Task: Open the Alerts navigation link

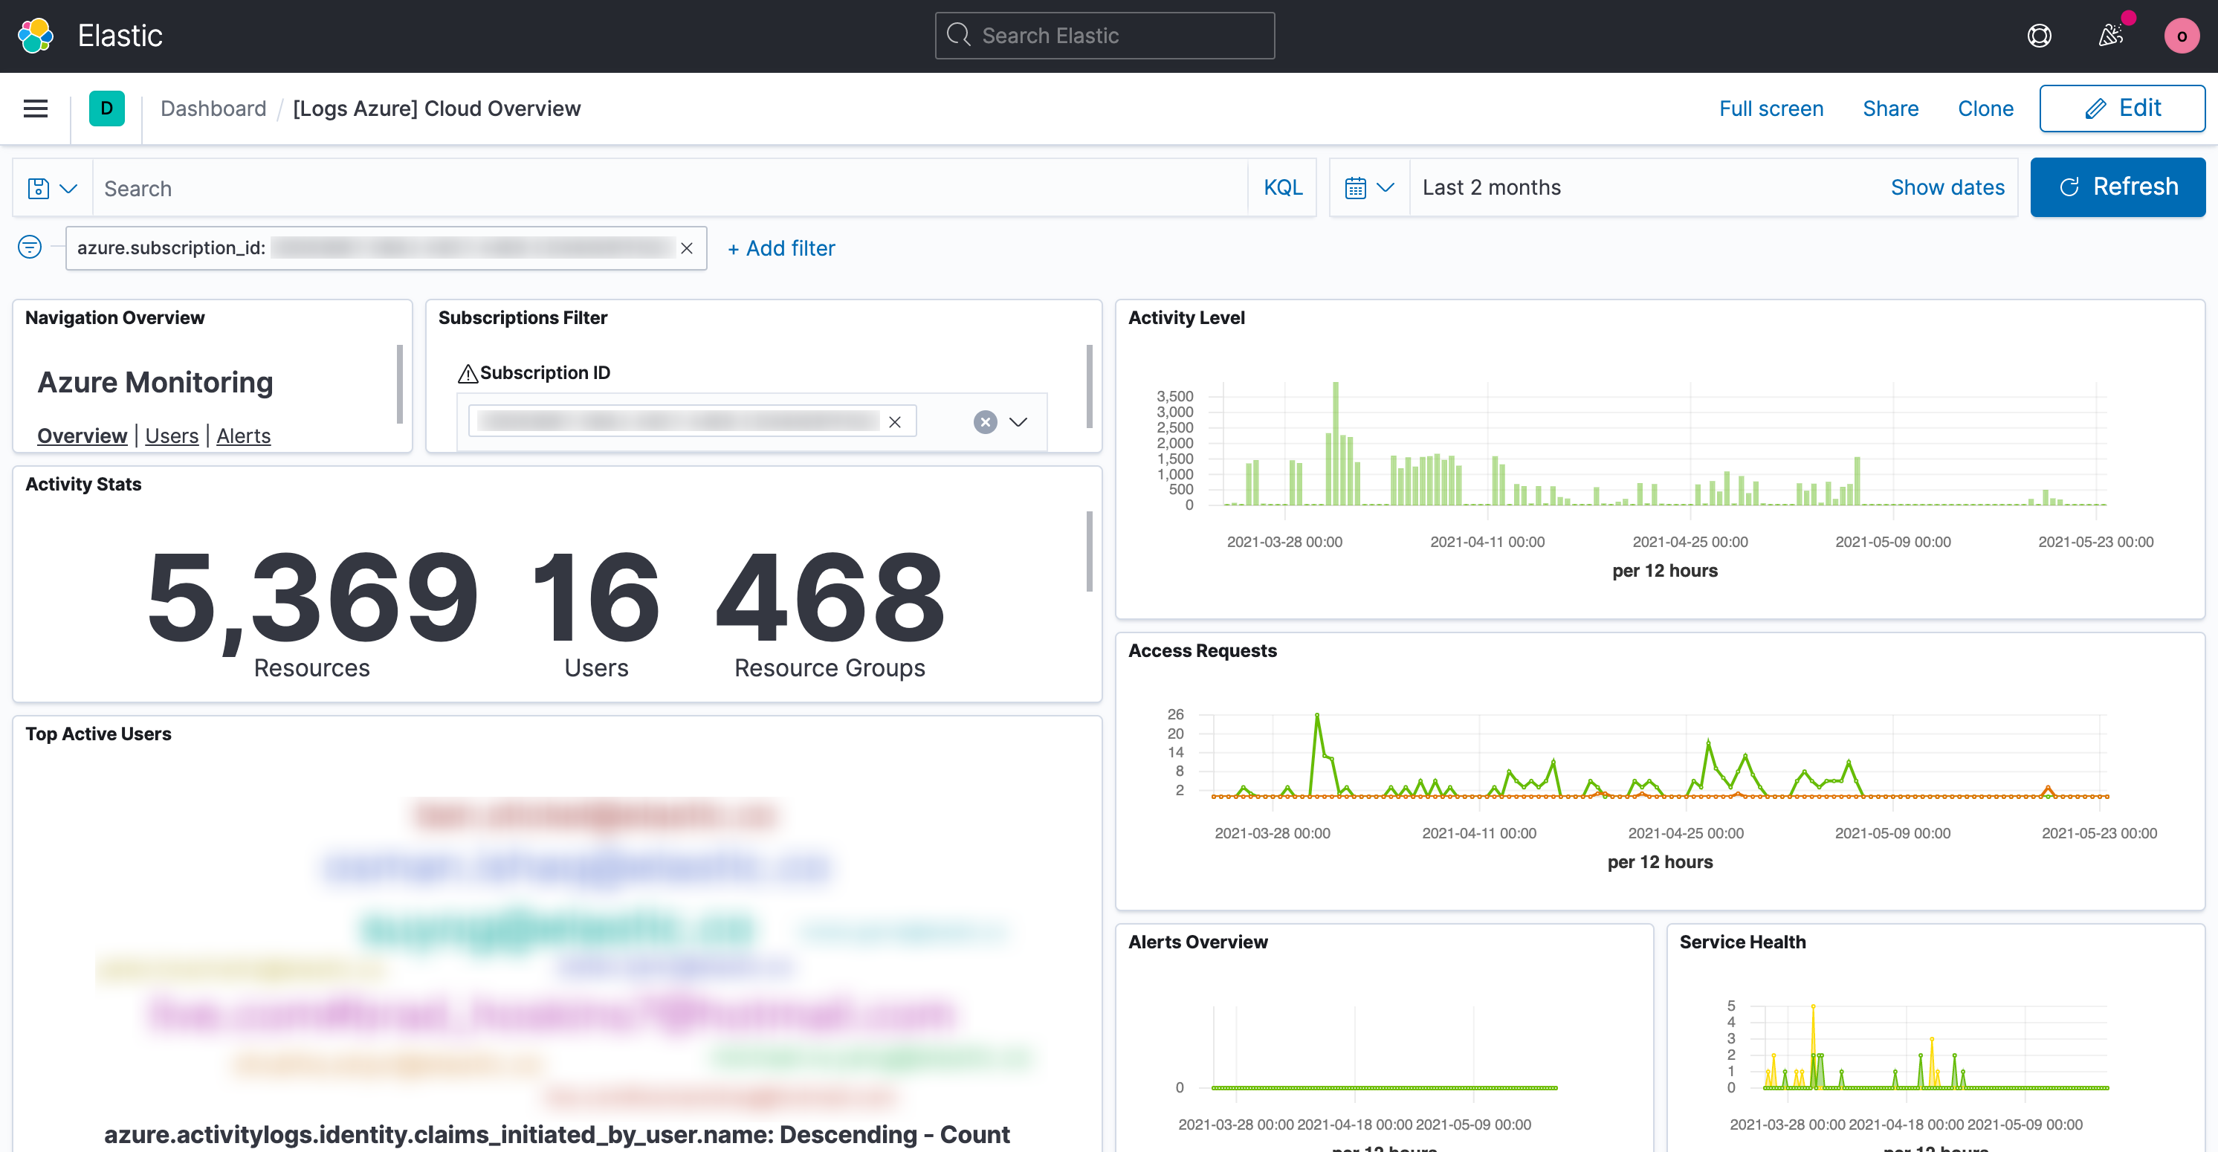Action: [243, 436]
